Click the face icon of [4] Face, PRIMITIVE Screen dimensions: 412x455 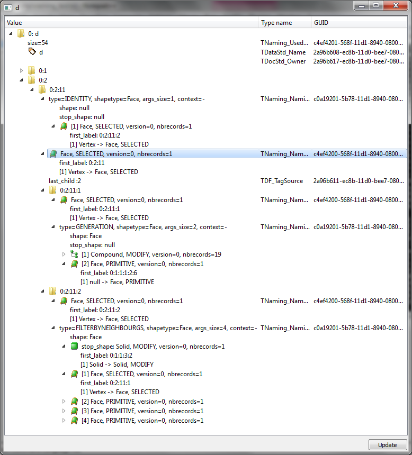(x=74, y=421)
